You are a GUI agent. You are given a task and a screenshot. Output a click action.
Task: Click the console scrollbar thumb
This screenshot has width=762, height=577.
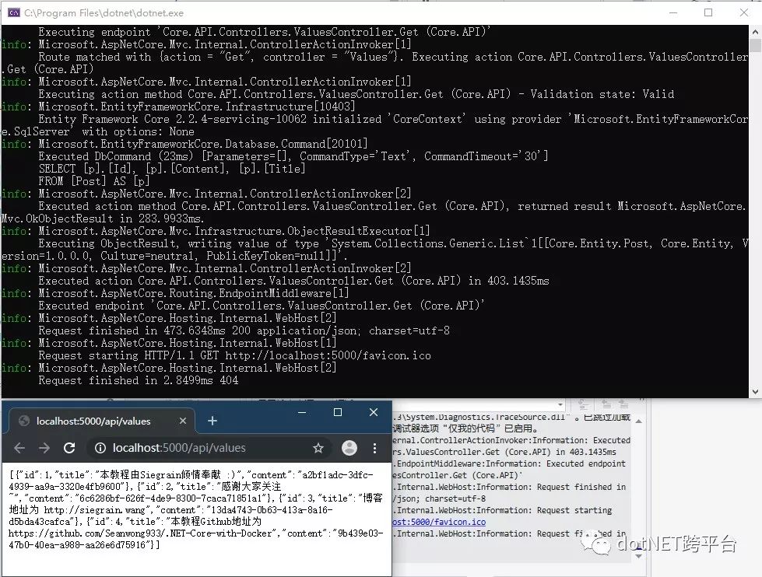[x=755, y=45]
